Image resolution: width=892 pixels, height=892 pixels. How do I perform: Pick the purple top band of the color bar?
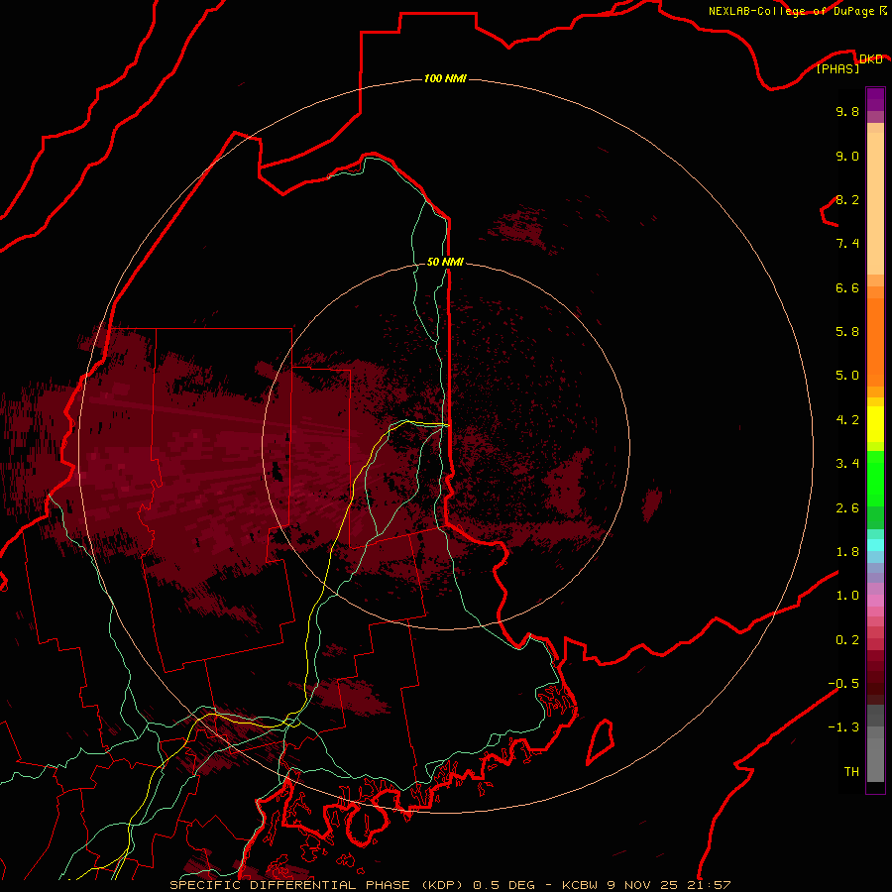[875, 99]
